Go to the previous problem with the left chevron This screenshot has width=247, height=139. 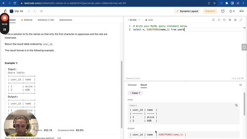click(29, 11)
